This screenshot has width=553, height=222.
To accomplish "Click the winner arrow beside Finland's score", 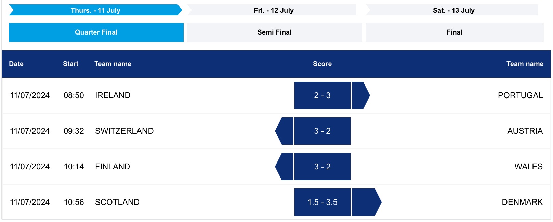I will 285,167.
